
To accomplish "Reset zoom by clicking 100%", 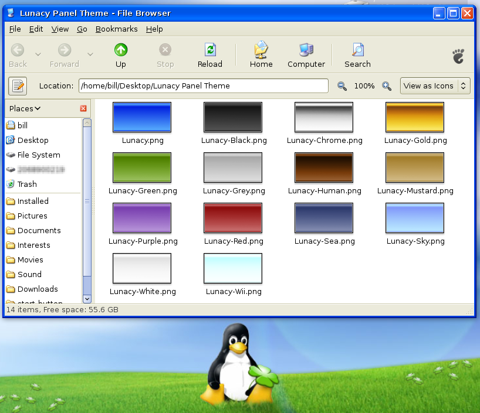I will point(364,86).
